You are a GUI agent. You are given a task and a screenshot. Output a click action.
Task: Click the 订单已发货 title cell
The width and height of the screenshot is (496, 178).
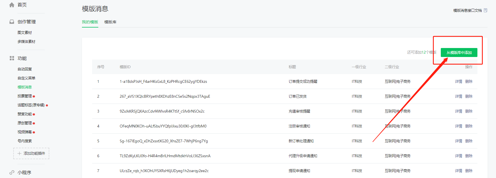[297, 96]
